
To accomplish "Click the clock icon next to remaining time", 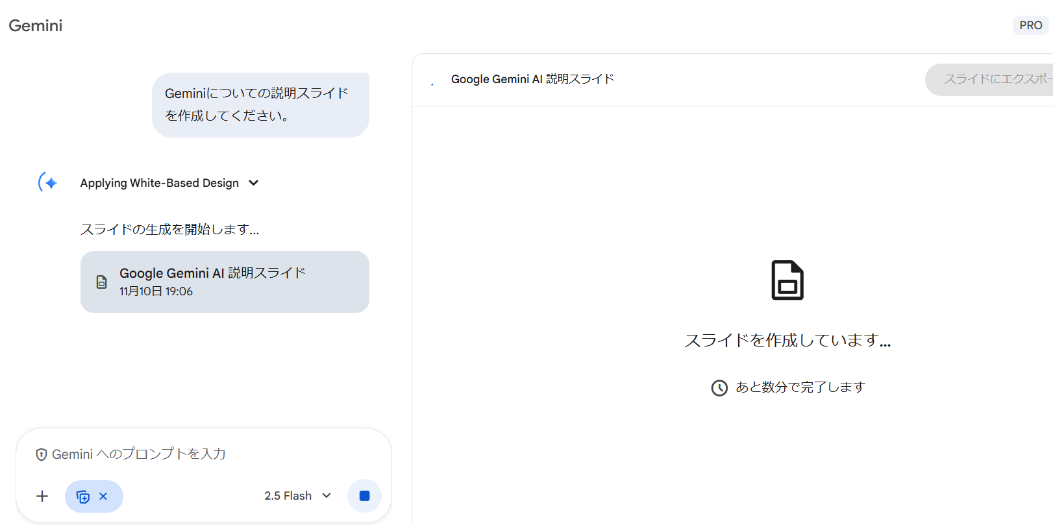I will coord(719,387).
